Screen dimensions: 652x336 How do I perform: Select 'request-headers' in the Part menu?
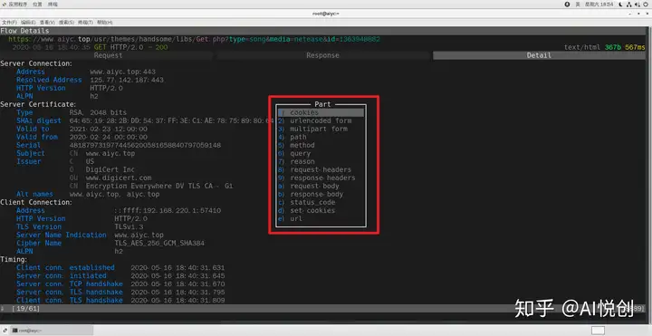point(321,169)
